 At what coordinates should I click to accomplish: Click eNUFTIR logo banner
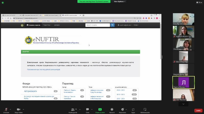52,40
